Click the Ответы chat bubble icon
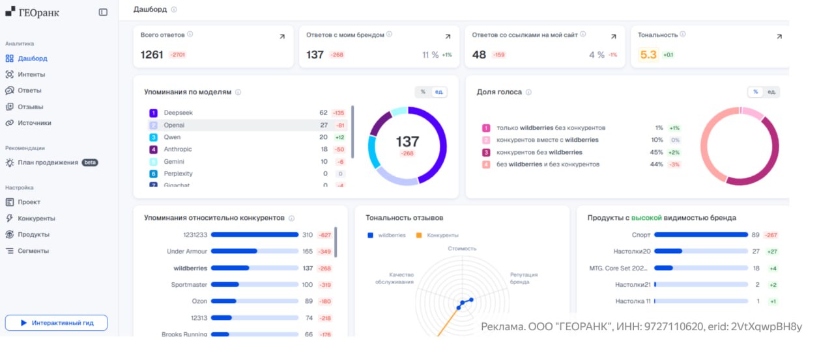The image size is (834, 340). (x=10, y=90)
